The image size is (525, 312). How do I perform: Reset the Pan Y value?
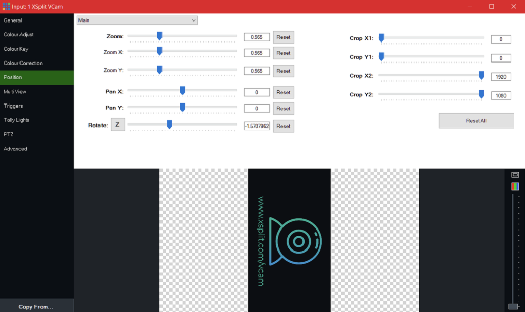point(284,108)
